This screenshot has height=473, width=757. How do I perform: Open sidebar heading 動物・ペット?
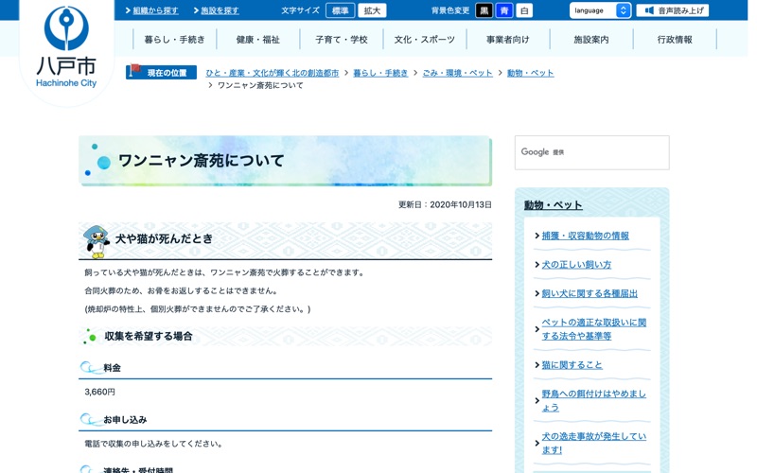tap(554, 205)
